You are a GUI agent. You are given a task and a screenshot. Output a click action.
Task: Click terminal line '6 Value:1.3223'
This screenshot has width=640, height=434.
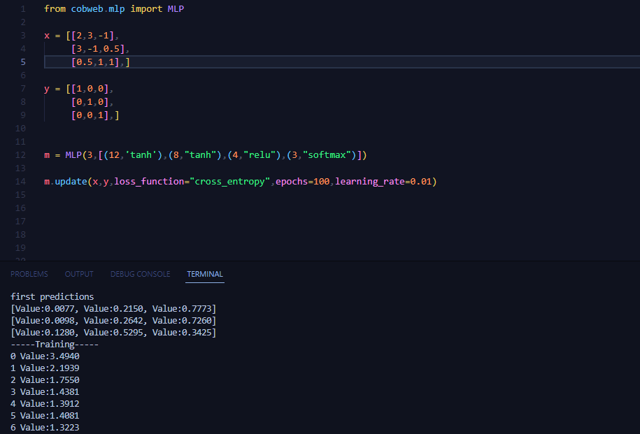click(x=45, y=427)
